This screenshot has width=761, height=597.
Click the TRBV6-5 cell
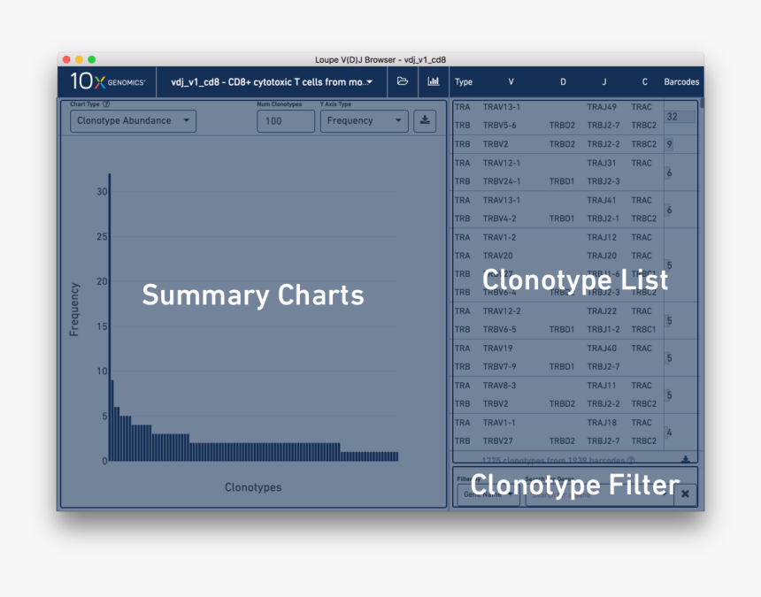499,329
